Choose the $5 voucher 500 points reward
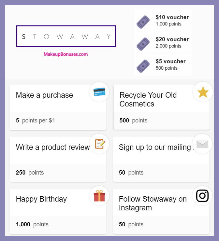219x241 pixels. [x=163, y=65]
